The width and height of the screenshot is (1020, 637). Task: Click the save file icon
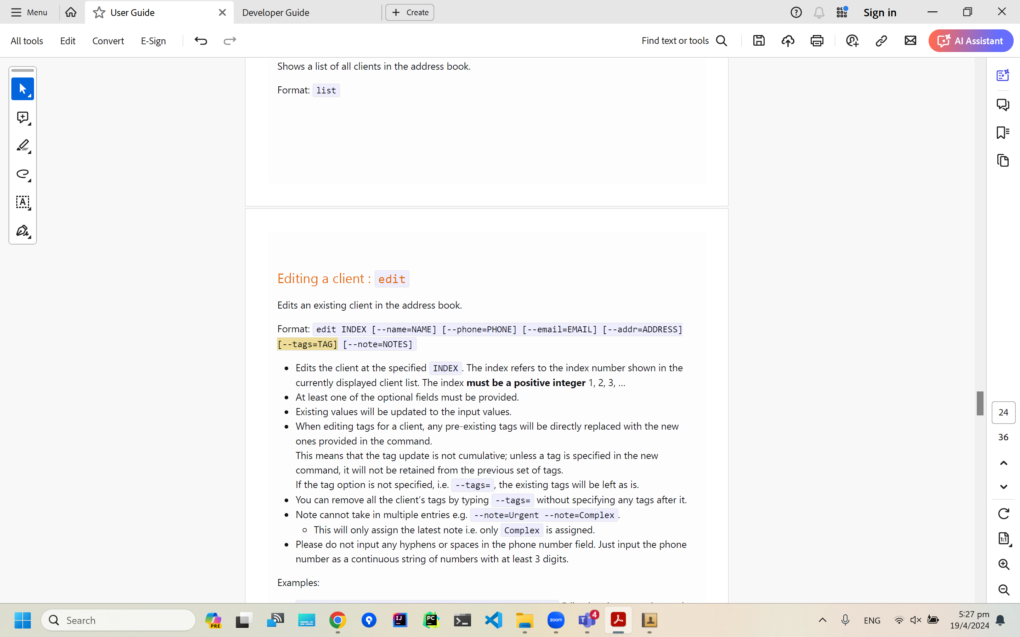[x=759, y=41]
